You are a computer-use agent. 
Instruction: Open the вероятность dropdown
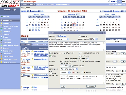point(94,39)
